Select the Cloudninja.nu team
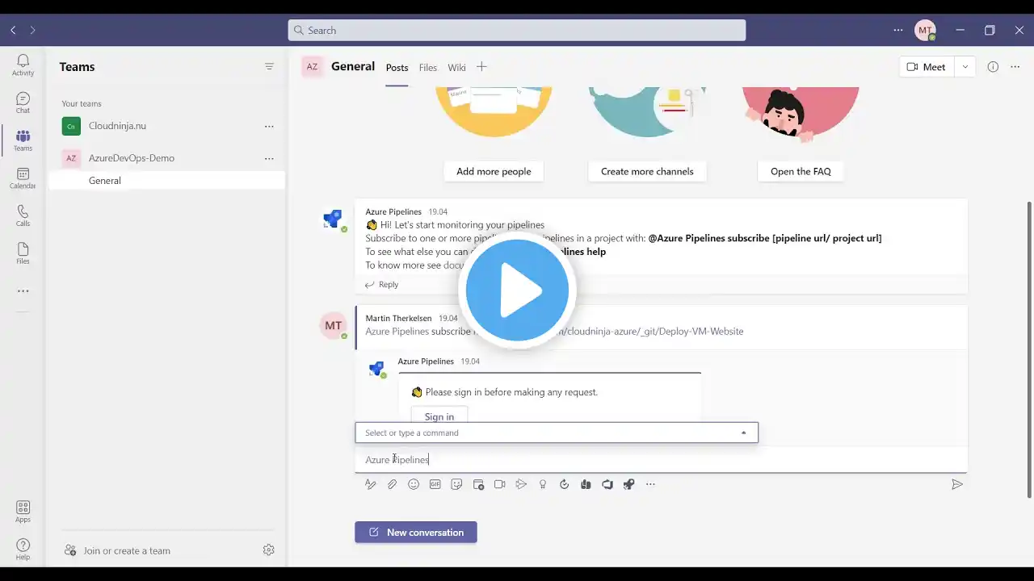This screenshot has height=581, width=1034. [166, 126]
